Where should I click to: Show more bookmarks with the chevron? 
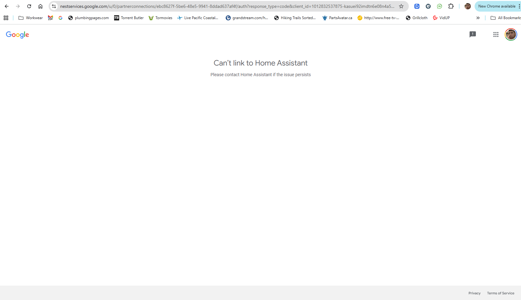coord(478,18)
